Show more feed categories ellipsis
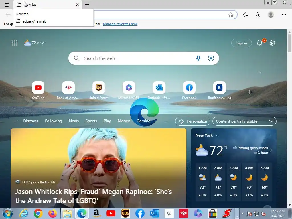This screenshot has width=292, height=219. (166, 121)
